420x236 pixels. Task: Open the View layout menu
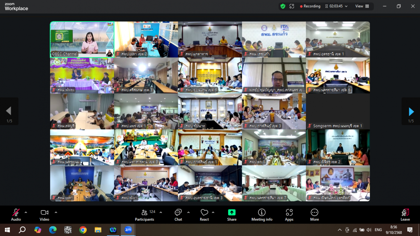click(x=362, y=6)
